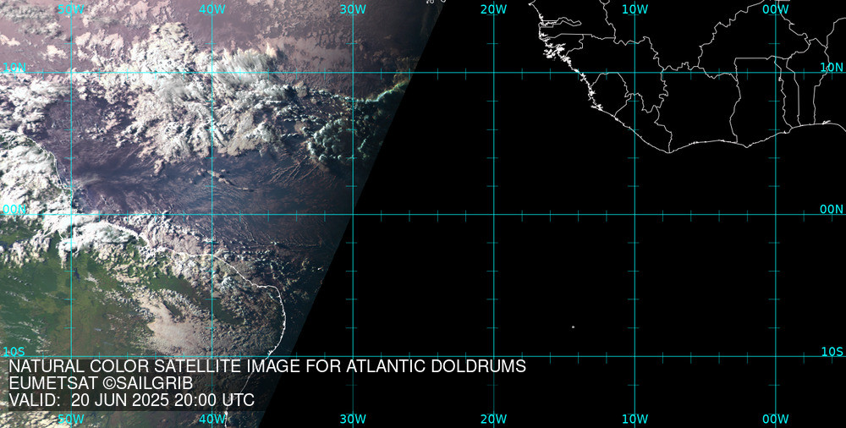
Task: Click the 00N latitude label on left side
Action: (14, 210)
